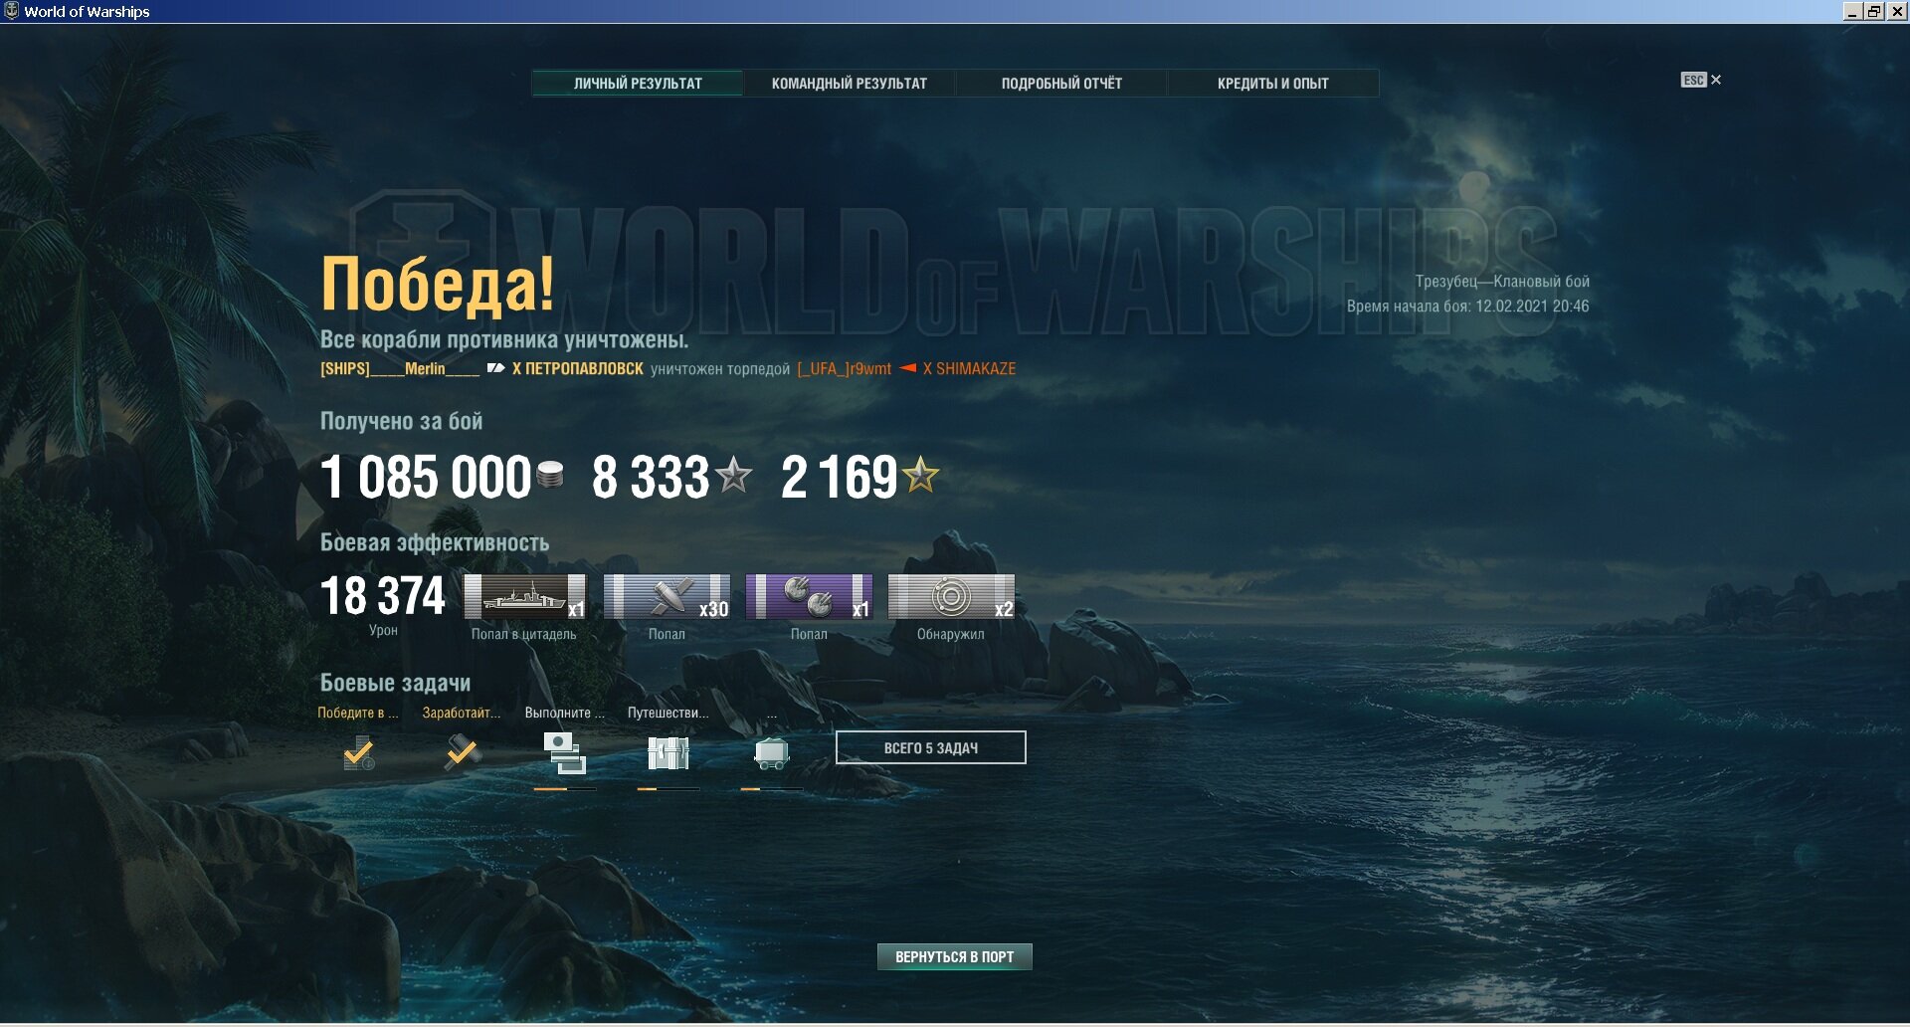Screen dimensions: 1910x1027
Task: Click the 8 333 experience value
Action: coord(651,477)
